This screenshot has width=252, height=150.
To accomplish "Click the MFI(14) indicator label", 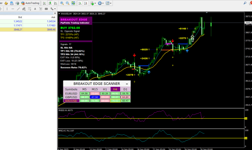I will pos(66,131).
